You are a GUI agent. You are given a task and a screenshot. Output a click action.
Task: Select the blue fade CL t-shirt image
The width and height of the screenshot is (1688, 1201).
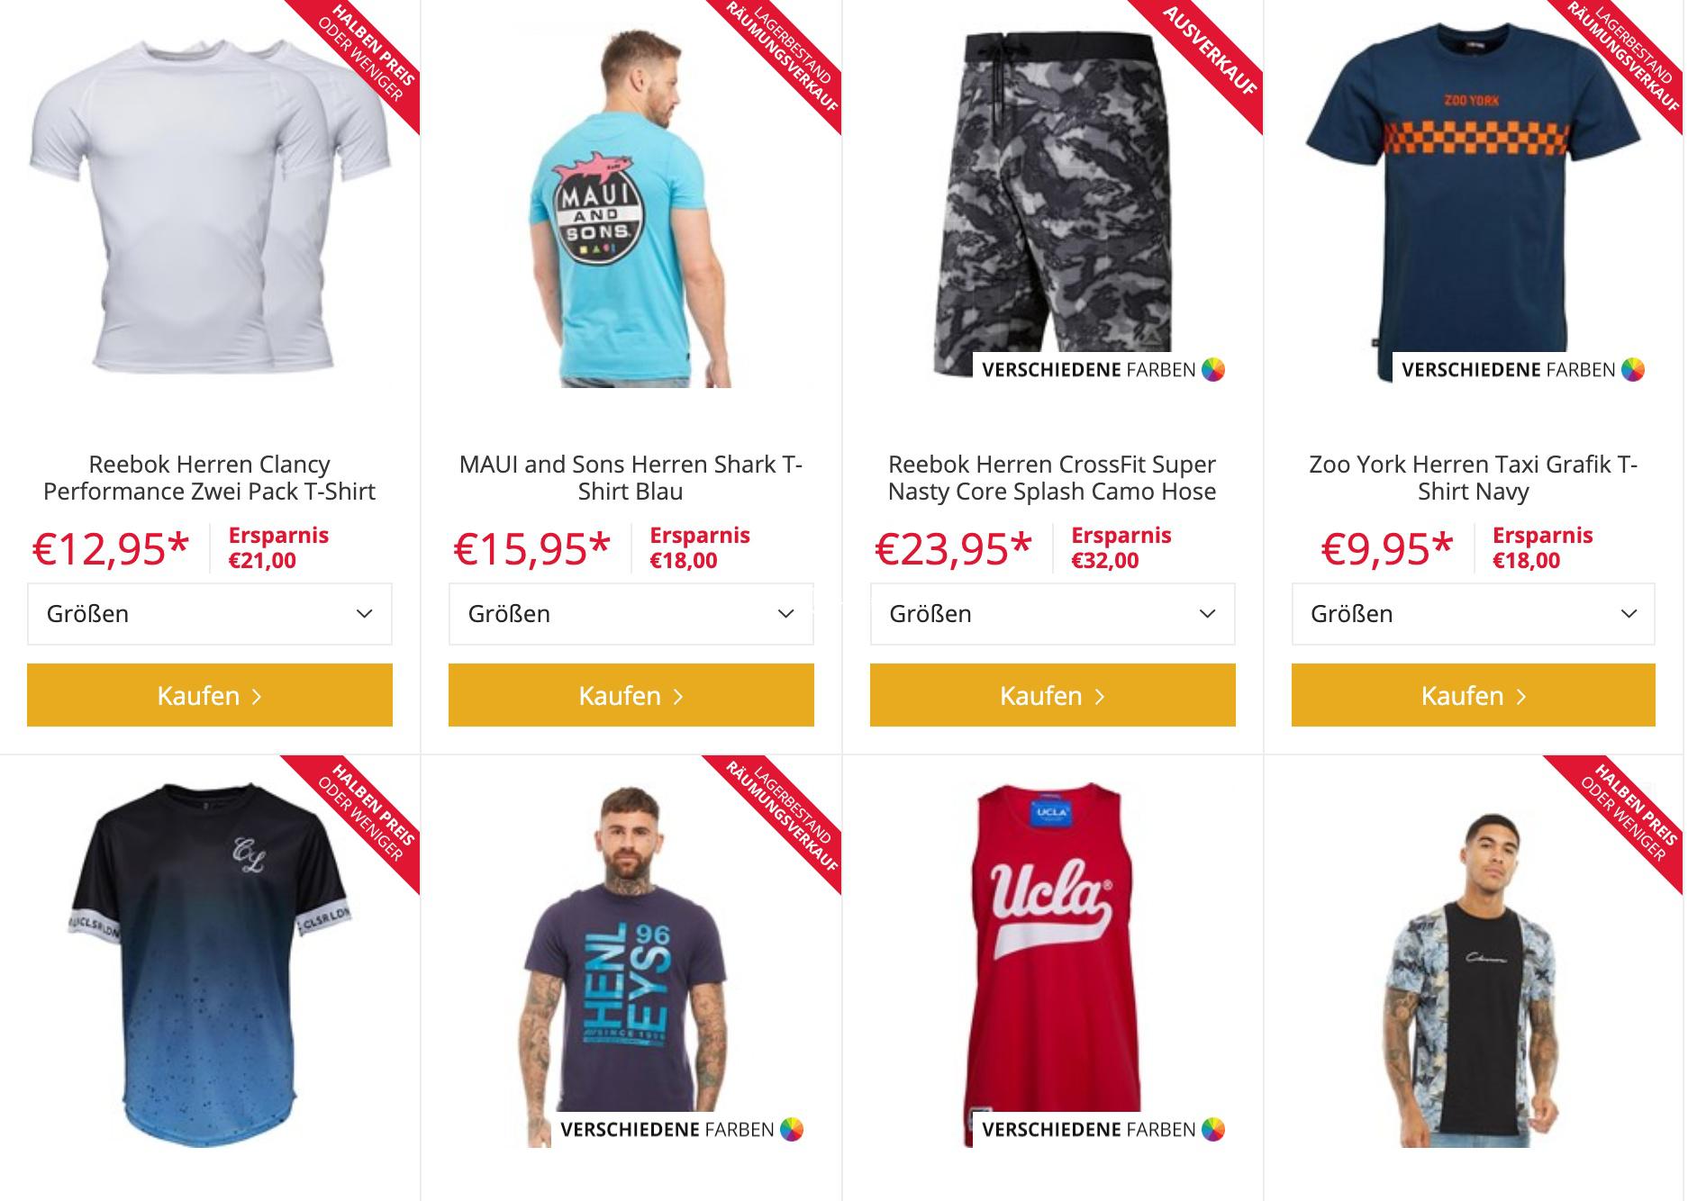[210, 963]
